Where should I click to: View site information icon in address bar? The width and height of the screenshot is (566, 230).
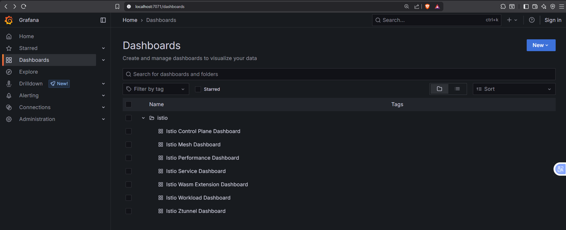coord(129,7)
